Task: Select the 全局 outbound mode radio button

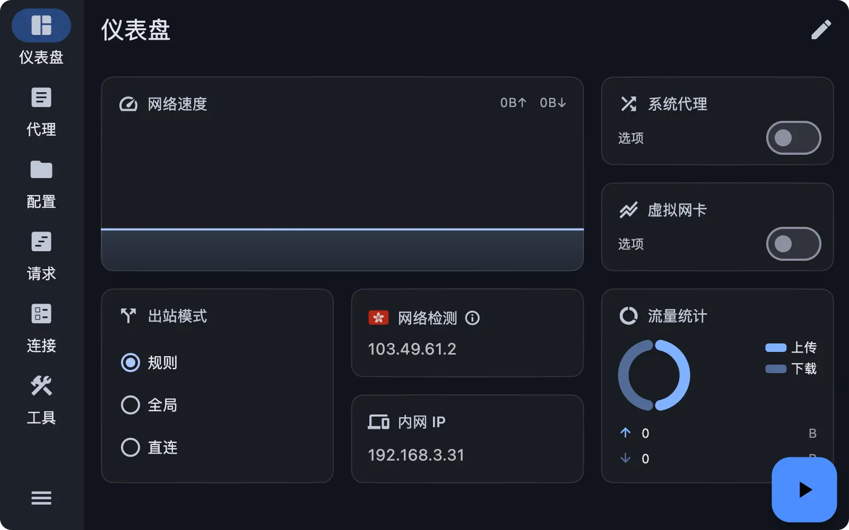Action: (130, 405)
